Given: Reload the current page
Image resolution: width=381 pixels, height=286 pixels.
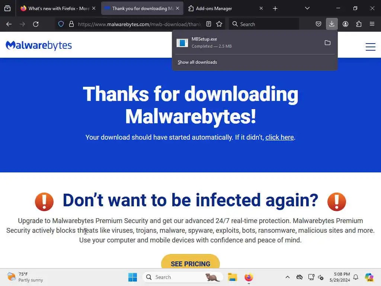Looking at the screenshot, I should 36,24.
